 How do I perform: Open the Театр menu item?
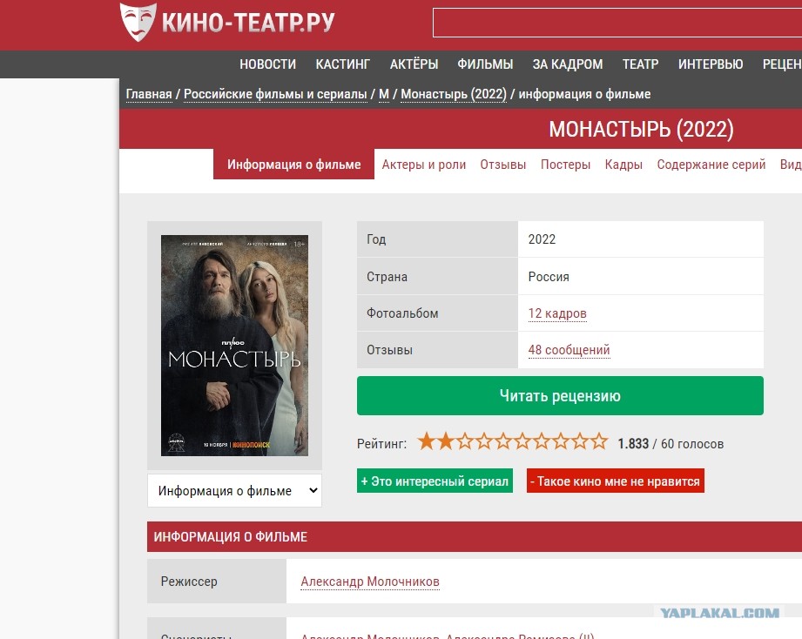pos(640,64)
